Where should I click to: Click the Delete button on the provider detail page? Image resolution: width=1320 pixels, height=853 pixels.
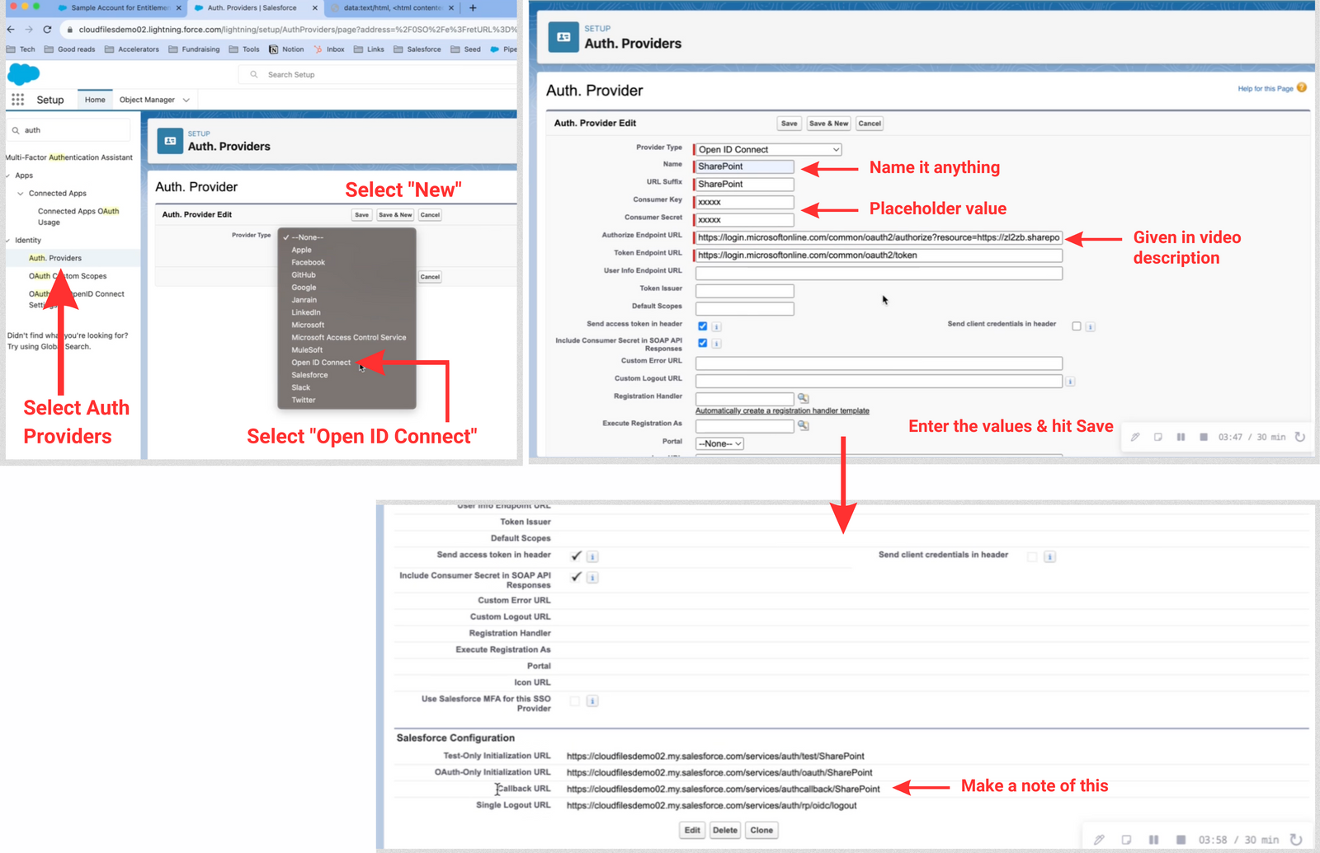click(725, 830)
